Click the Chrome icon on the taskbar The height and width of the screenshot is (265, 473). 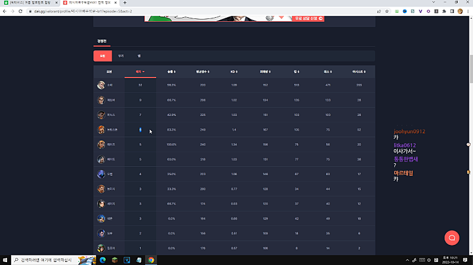coord(151,260)
